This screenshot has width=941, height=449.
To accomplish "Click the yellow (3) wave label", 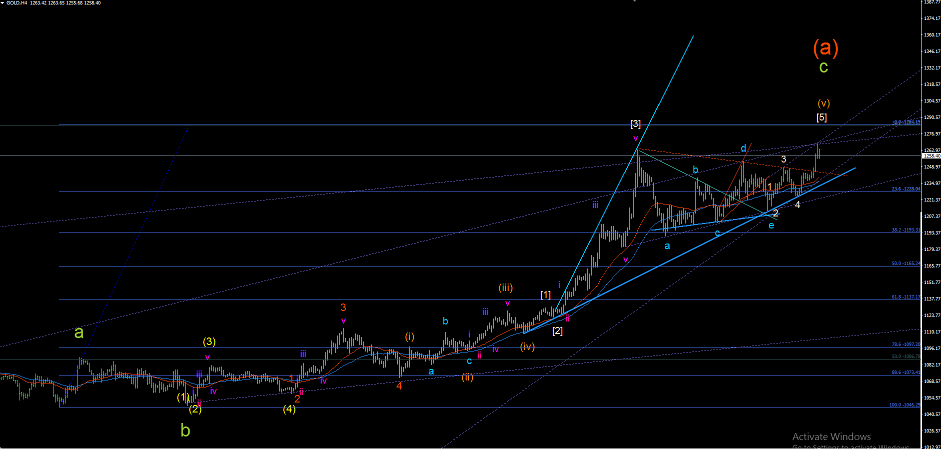I will pos(209,341).
